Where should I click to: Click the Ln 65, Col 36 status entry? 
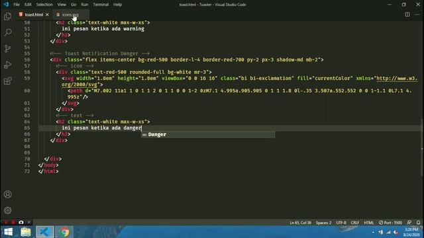click(300, 223)
